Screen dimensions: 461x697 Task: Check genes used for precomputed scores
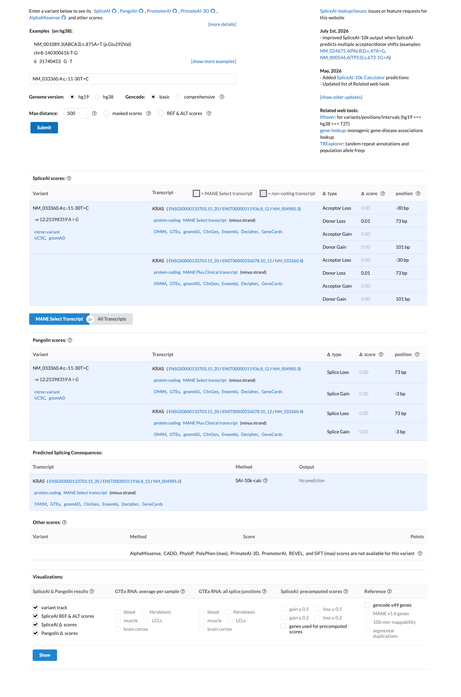click(283, 626)
